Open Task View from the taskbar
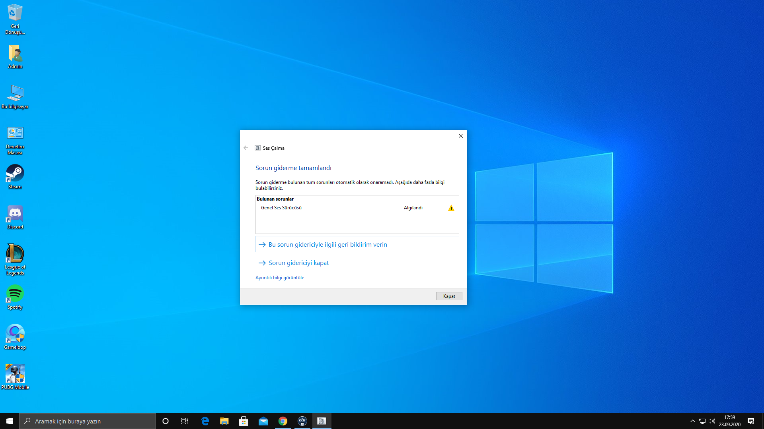Screen dimensions: 764x429 click(185, 421)
